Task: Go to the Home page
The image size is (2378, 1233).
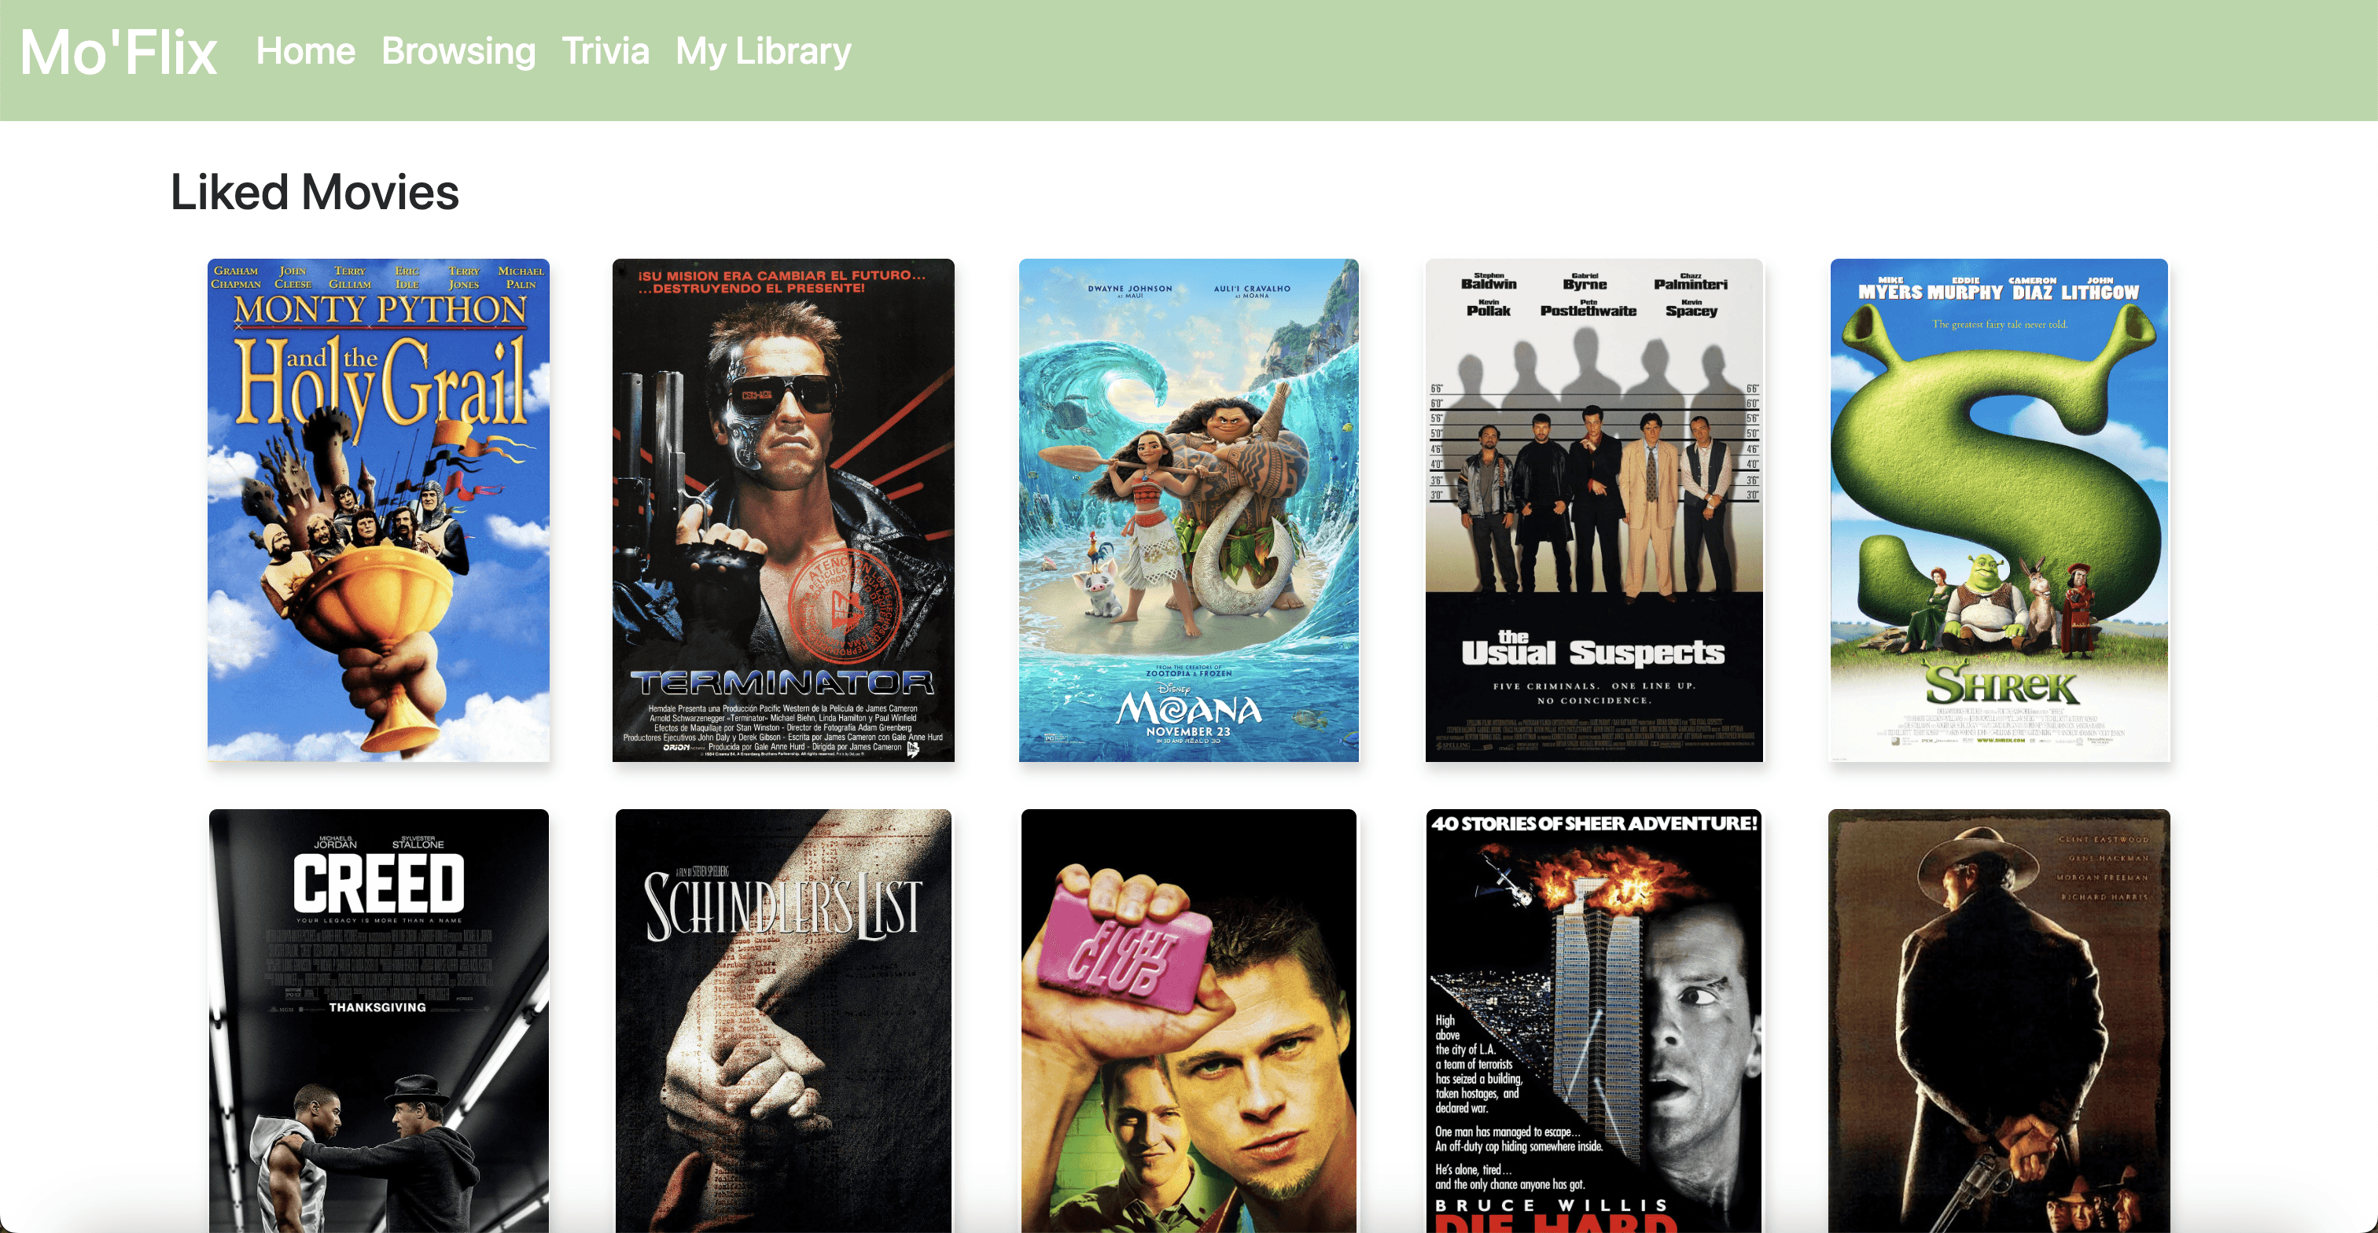Action: pos(306,51)
